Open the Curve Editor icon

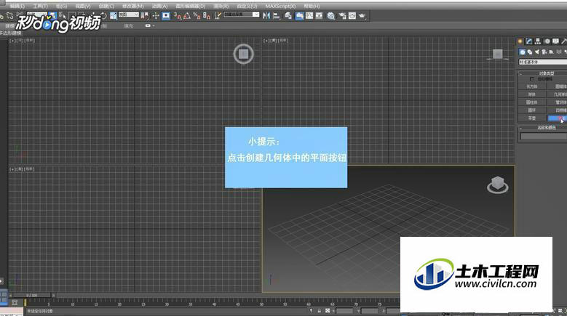click(309, 15)
